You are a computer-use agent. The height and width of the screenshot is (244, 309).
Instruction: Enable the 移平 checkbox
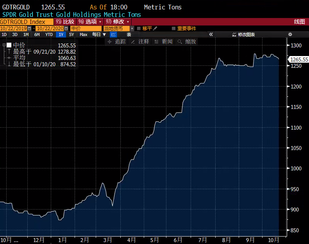139,29
